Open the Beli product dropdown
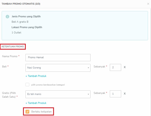Screen dimensions: 151x116 [x=58, y=68]
